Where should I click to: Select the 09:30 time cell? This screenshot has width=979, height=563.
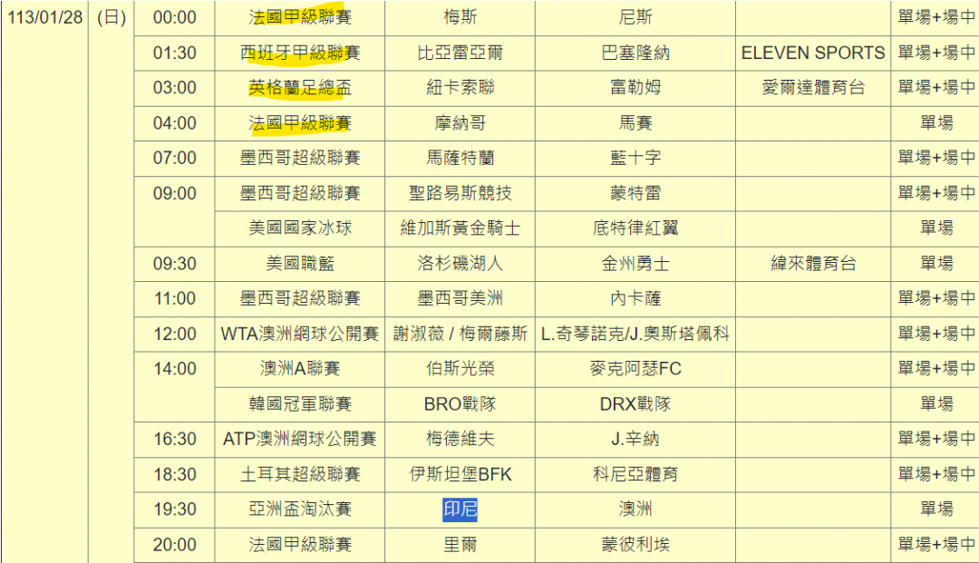175,264
